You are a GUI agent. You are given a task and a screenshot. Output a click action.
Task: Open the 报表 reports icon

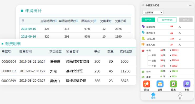click(173, 84)
